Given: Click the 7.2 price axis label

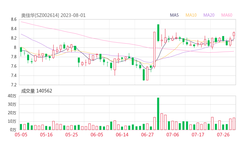Looking at the screenshot, I should coord(13,85).
